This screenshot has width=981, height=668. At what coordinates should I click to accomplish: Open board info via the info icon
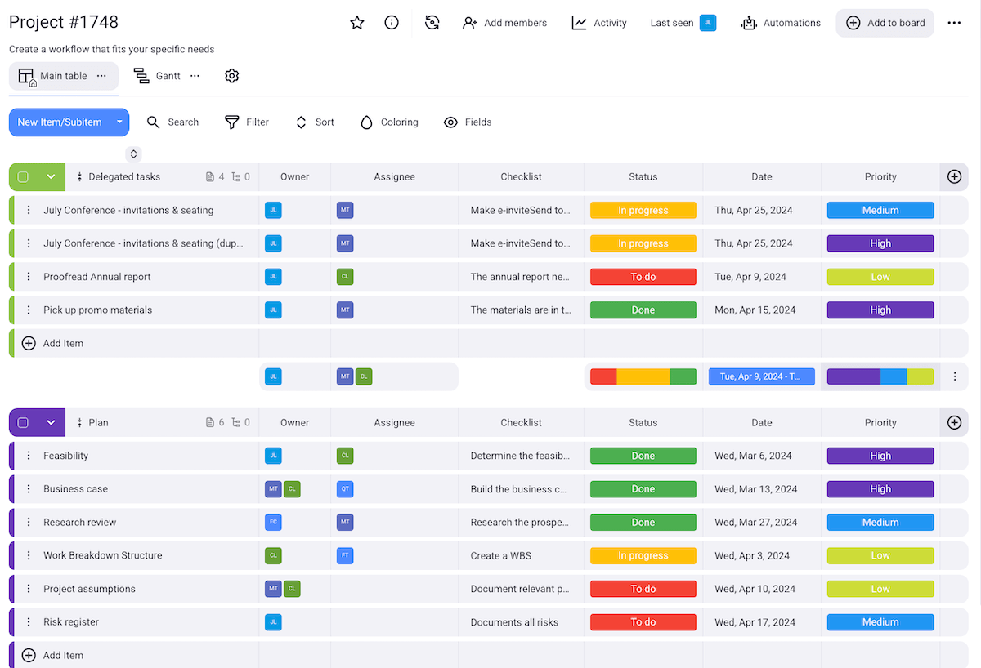(x=391, y=23)
